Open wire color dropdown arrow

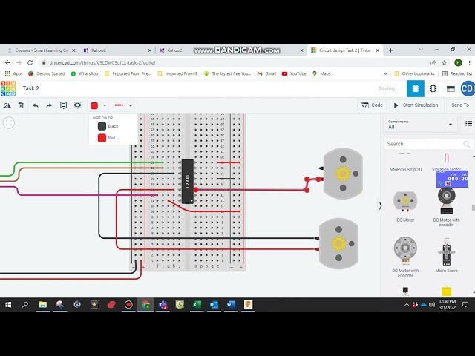point(105,105)
